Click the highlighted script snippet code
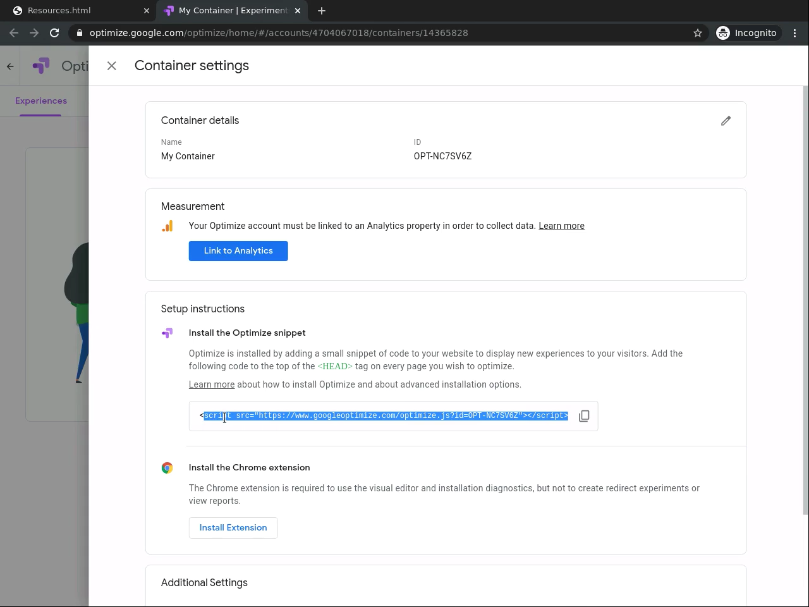This screenshot has width=809, height=607. pos(386,416)
